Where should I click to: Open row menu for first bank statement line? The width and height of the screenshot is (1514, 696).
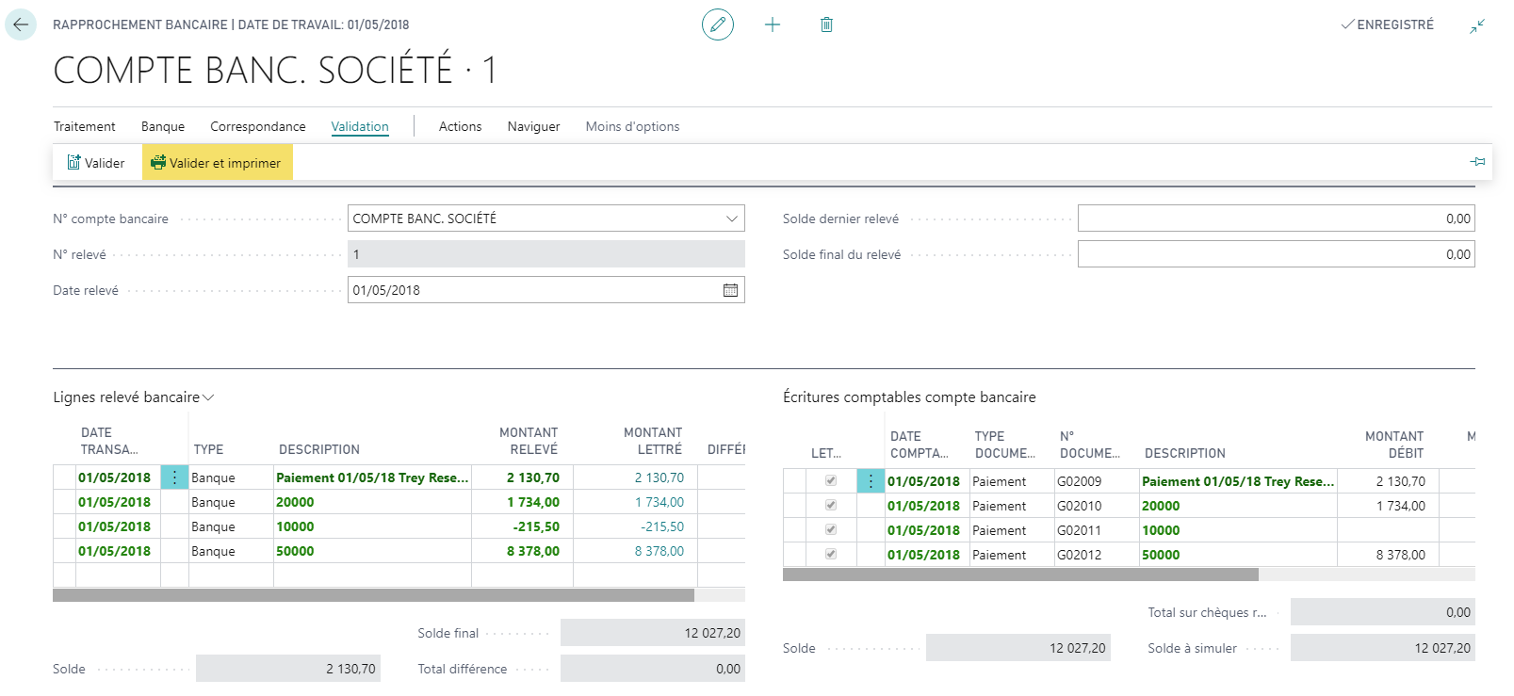pyautogui.click(x=174, y=477)
